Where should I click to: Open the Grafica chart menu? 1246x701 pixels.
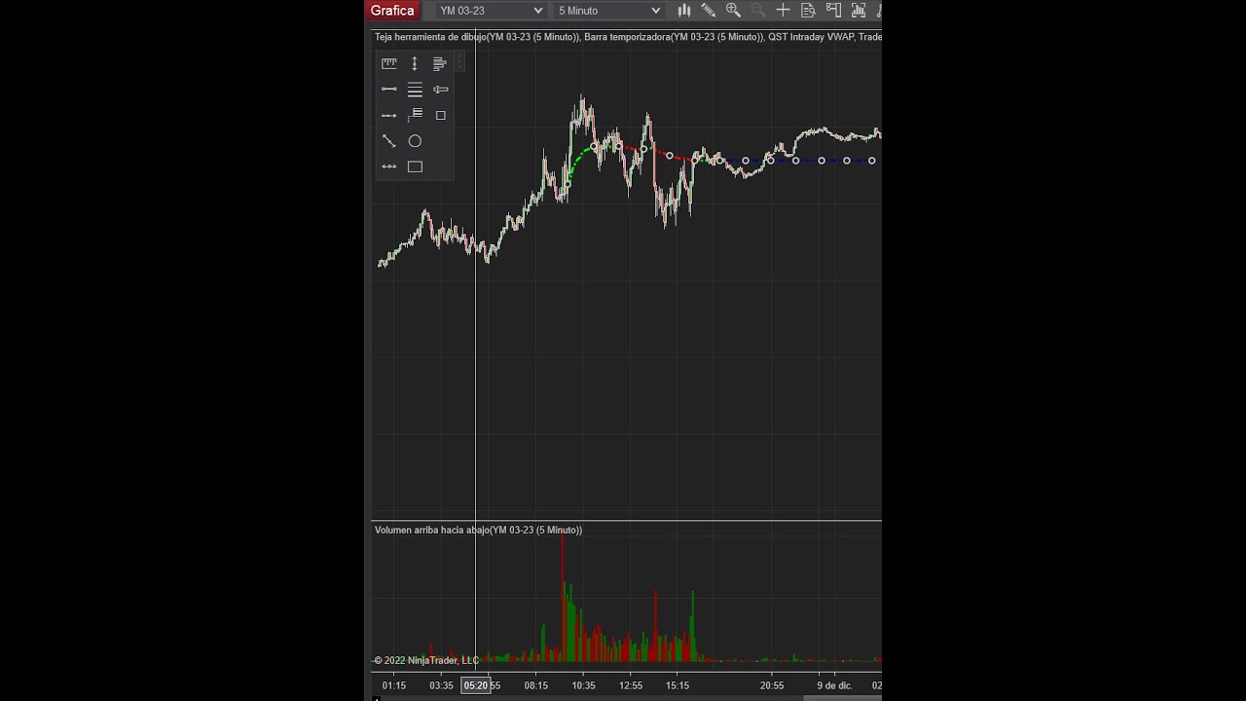click(x=393, y=11)
